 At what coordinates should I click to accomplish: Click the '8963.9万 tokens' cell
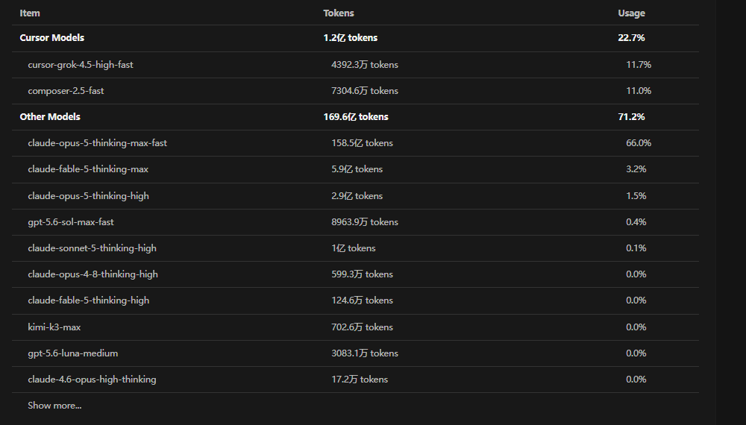[365, 222]
